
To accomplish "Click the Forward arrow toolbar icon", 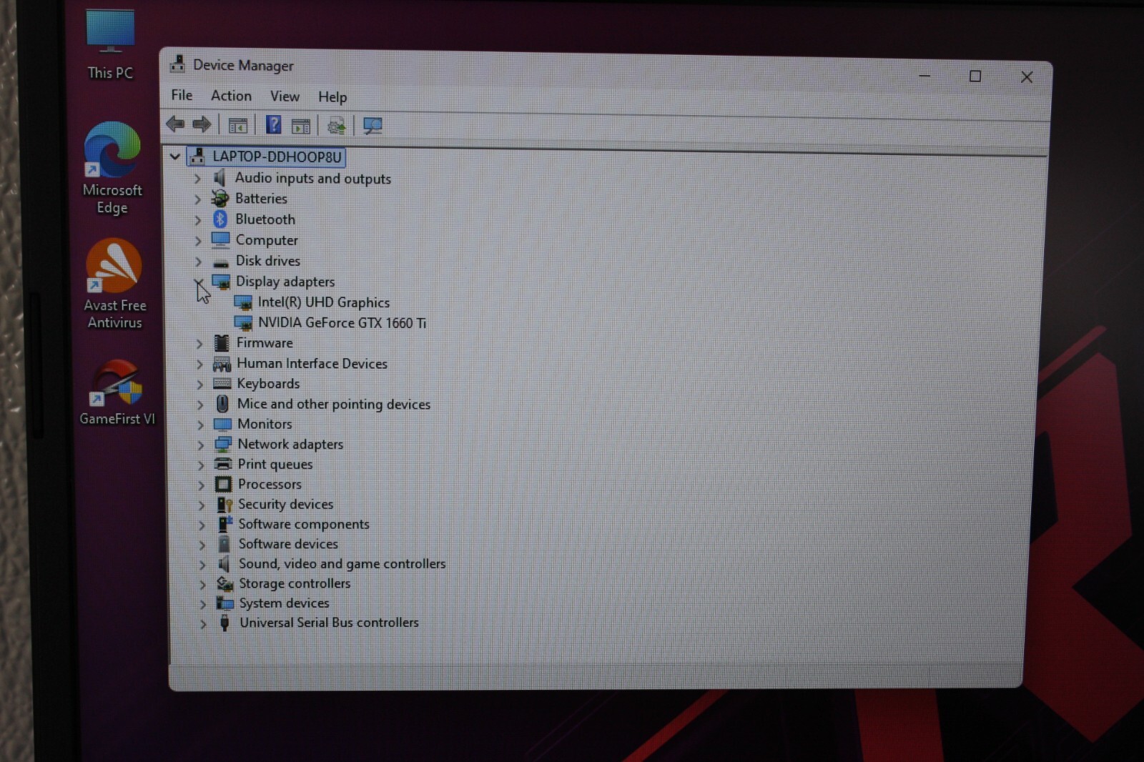I will [x=202, y=125].
